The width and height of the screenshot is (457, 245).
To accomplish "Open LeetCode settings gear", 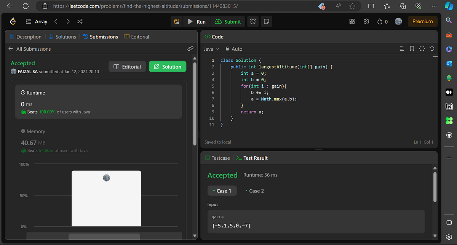I will [366, 22].
